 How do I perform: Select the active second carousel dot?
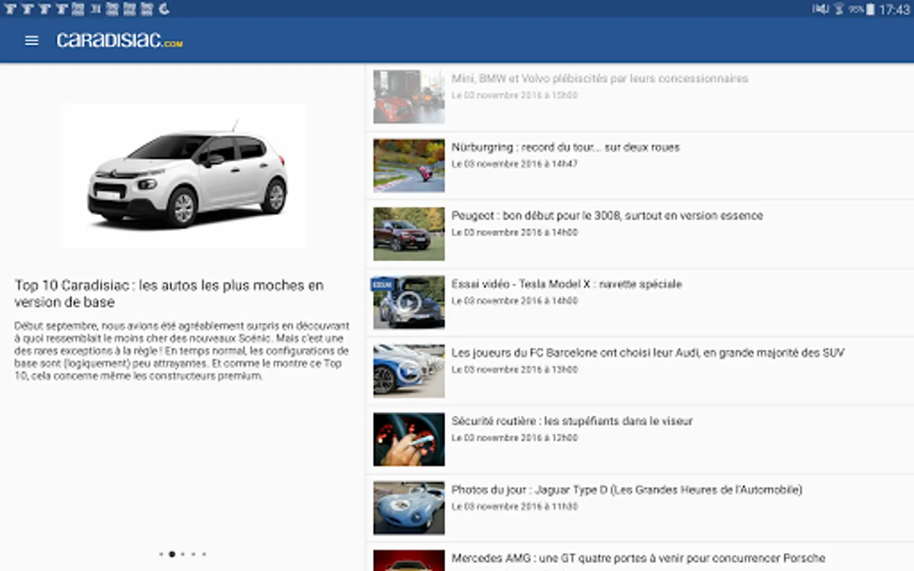pos(171,554)
